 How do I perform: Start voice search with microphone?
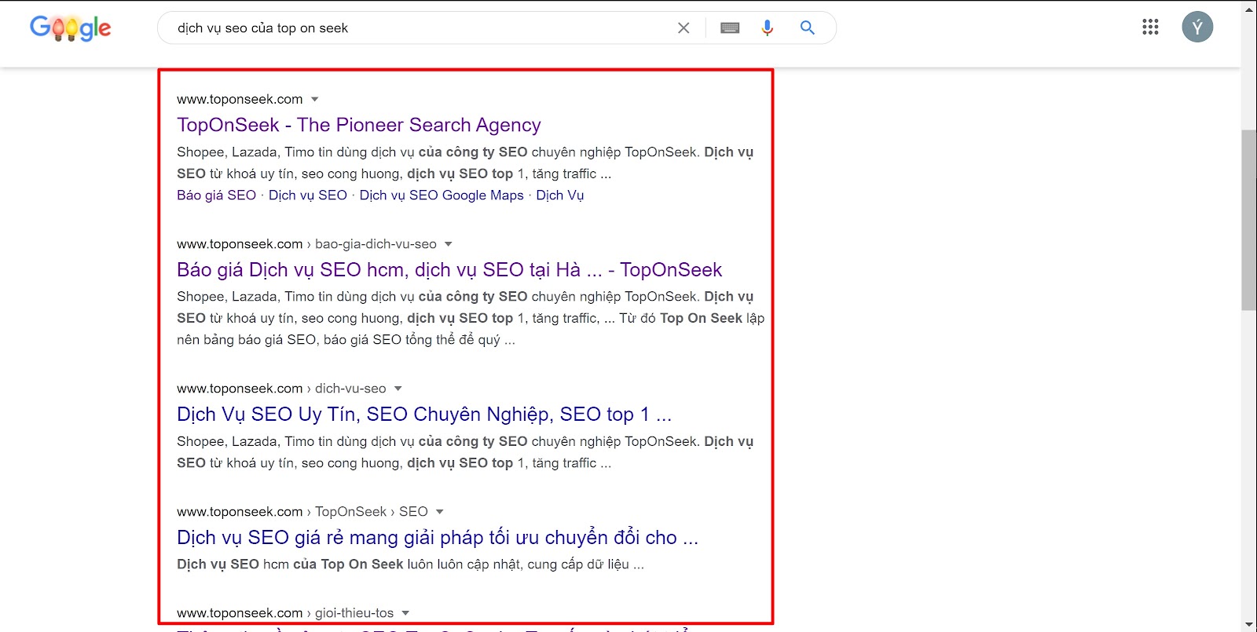coord(768,28)
